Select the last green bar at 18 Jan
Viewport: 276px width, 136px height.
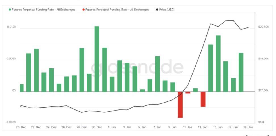pyautogui.click(x=241, y=72)
